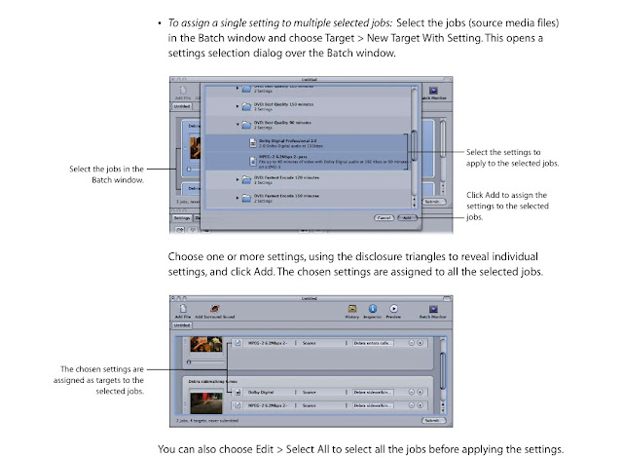
Task: Click the settings dialog's vertical scrollbar
Action: pyautogui.click(x=414, y=147)
